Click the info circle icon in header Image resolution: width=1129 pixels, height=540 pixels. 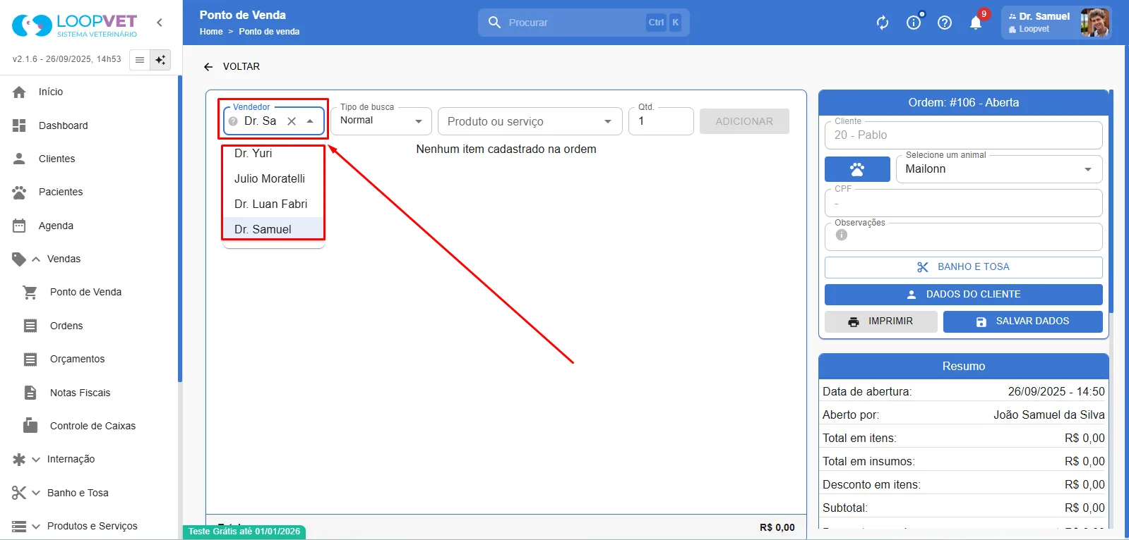click(914, 23)
